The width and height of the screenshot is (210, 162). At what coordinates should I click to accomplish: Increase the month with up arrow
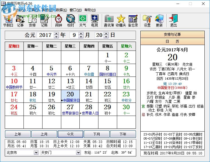[x=81, y=34]
